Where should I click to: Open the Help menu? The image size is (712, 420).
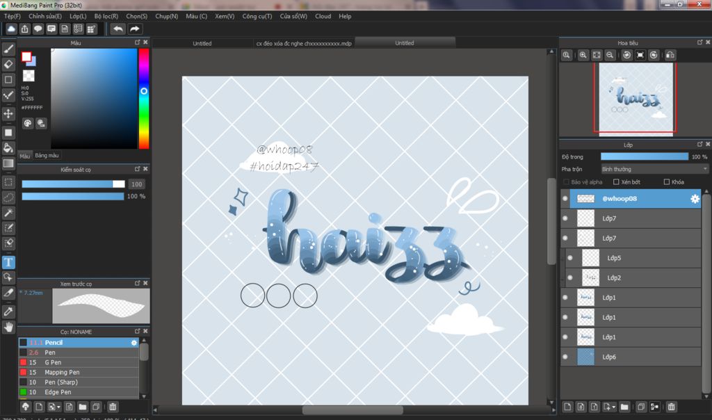pyautogui.click(x=345, y=16)
